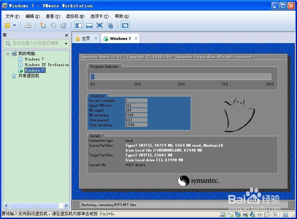
Task: Revert virtual machine to previous snapshot
Action: coord(53,25)
